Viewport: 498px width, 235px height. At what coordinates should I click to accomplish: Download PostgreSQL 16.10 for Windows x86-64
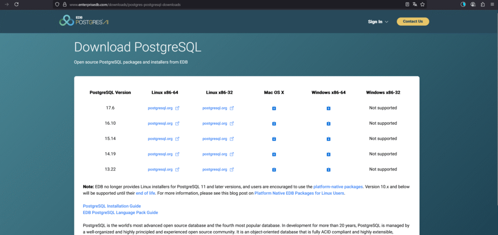point(328,124)
